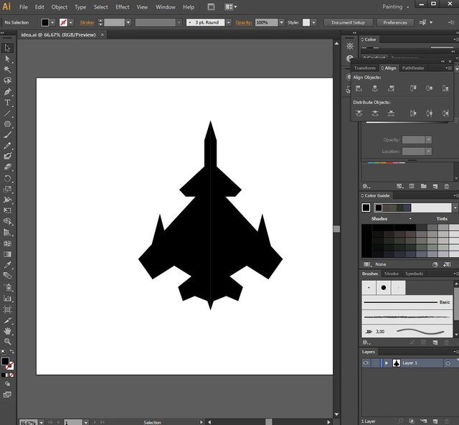Select the Magic Wand tool
This screenshot has width=459, height=425.
8,70
